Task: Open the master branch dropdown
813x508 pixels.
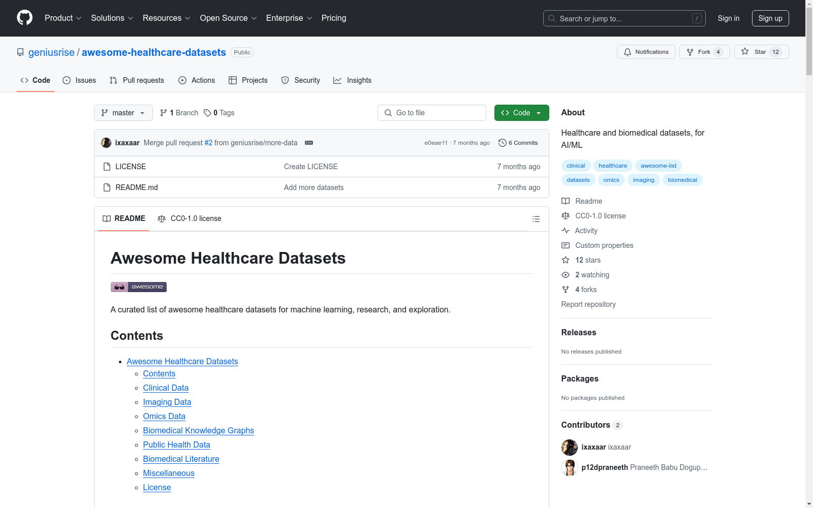Action: [x=123, y=113]
